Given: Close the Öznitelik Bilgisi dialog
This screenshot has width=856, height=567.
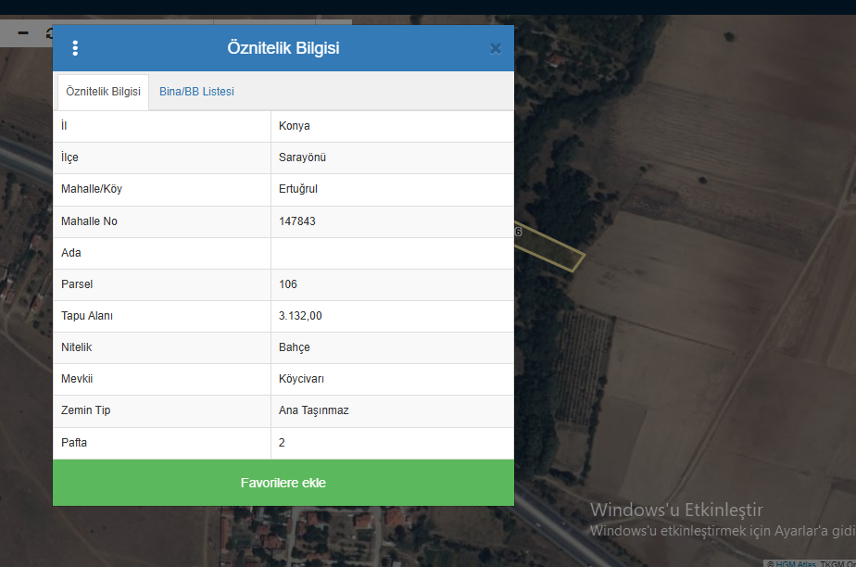Looking at the screenshot, I should (496, 48).
